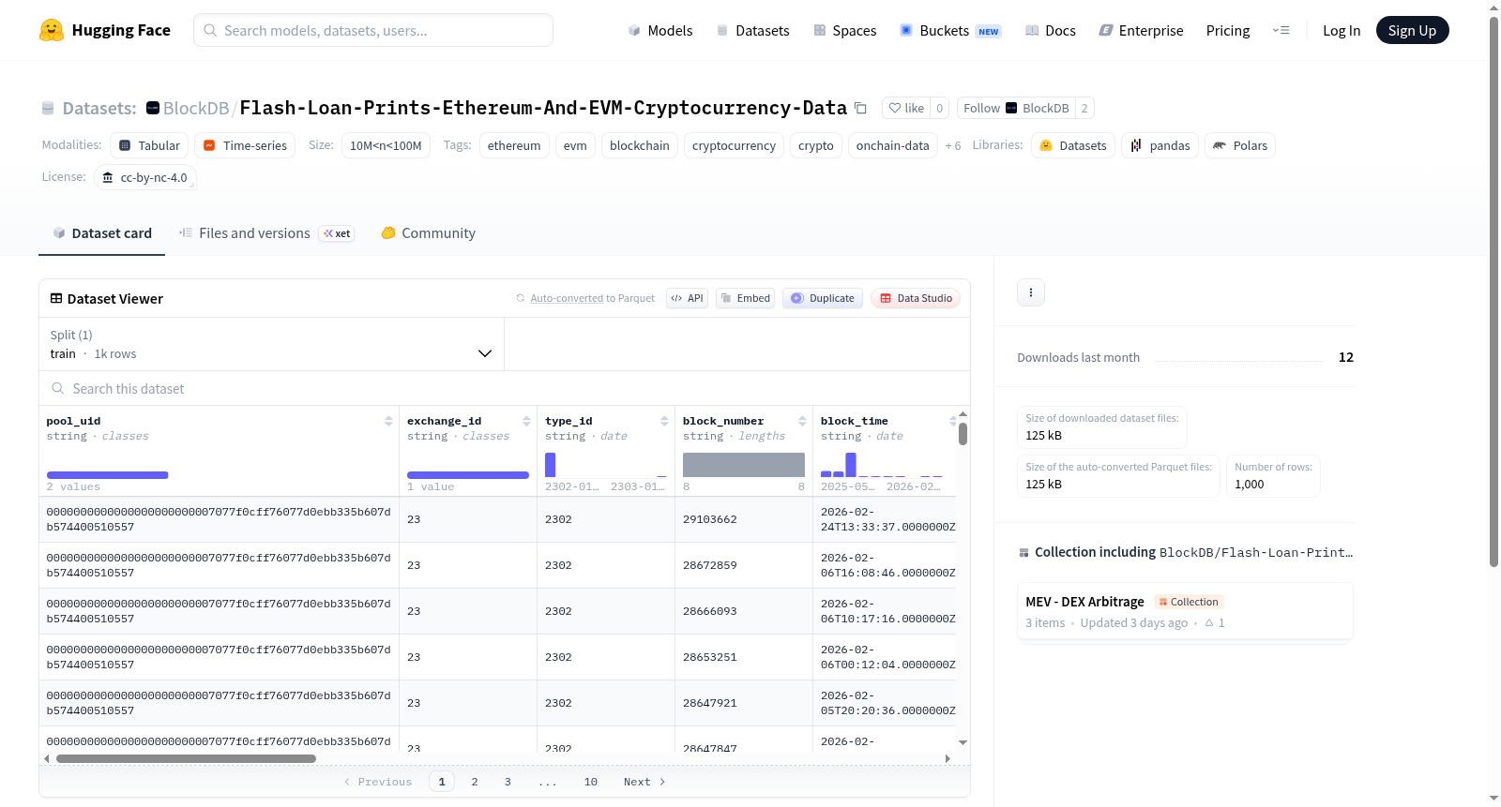Screen dimensions: 1501x807
Task: Sort the block_number column
Action: click(x=802, y=422)
